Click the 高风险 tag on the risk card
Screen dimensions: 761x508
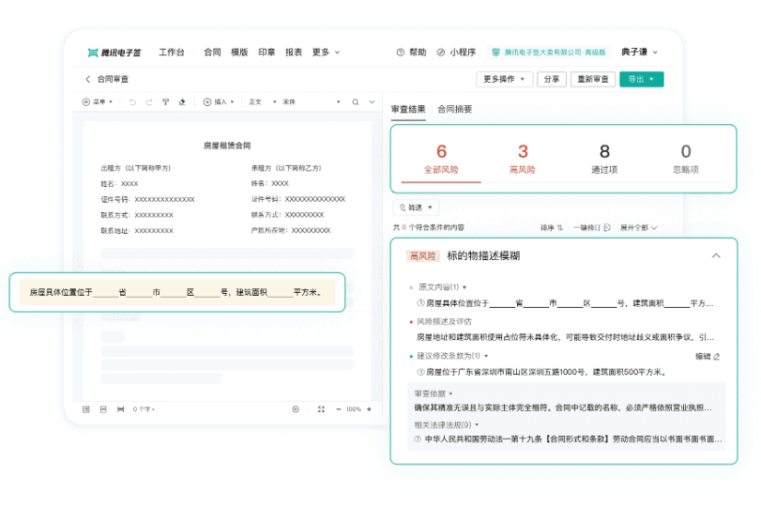422,256
